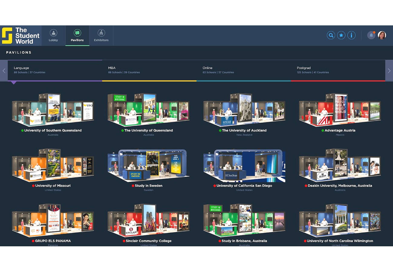Click 'Mexico' under Advantage Austria
393x272 pixels.
point(340,135)
